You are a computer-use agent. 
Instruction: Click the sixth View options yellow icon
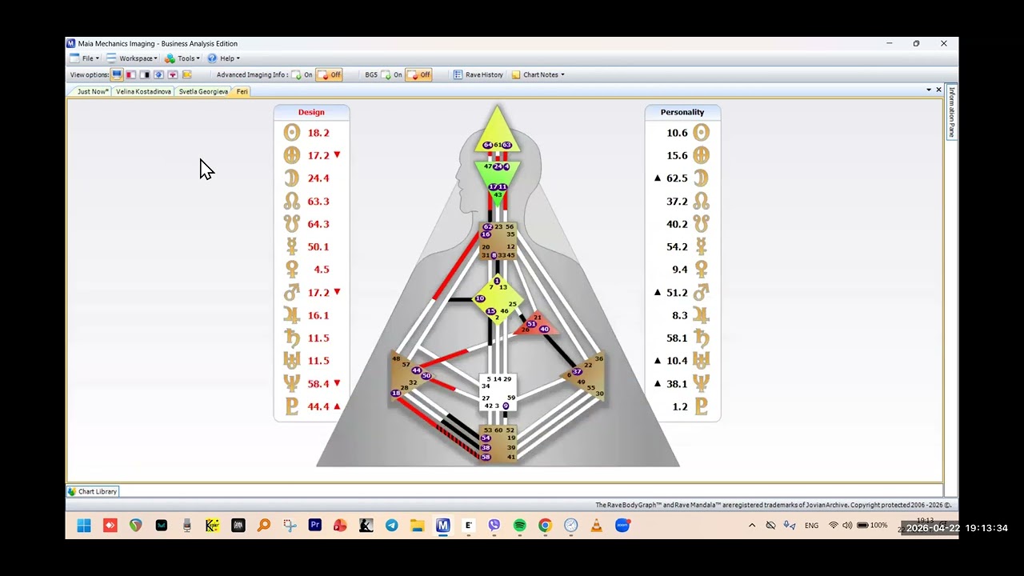point(186,74)
